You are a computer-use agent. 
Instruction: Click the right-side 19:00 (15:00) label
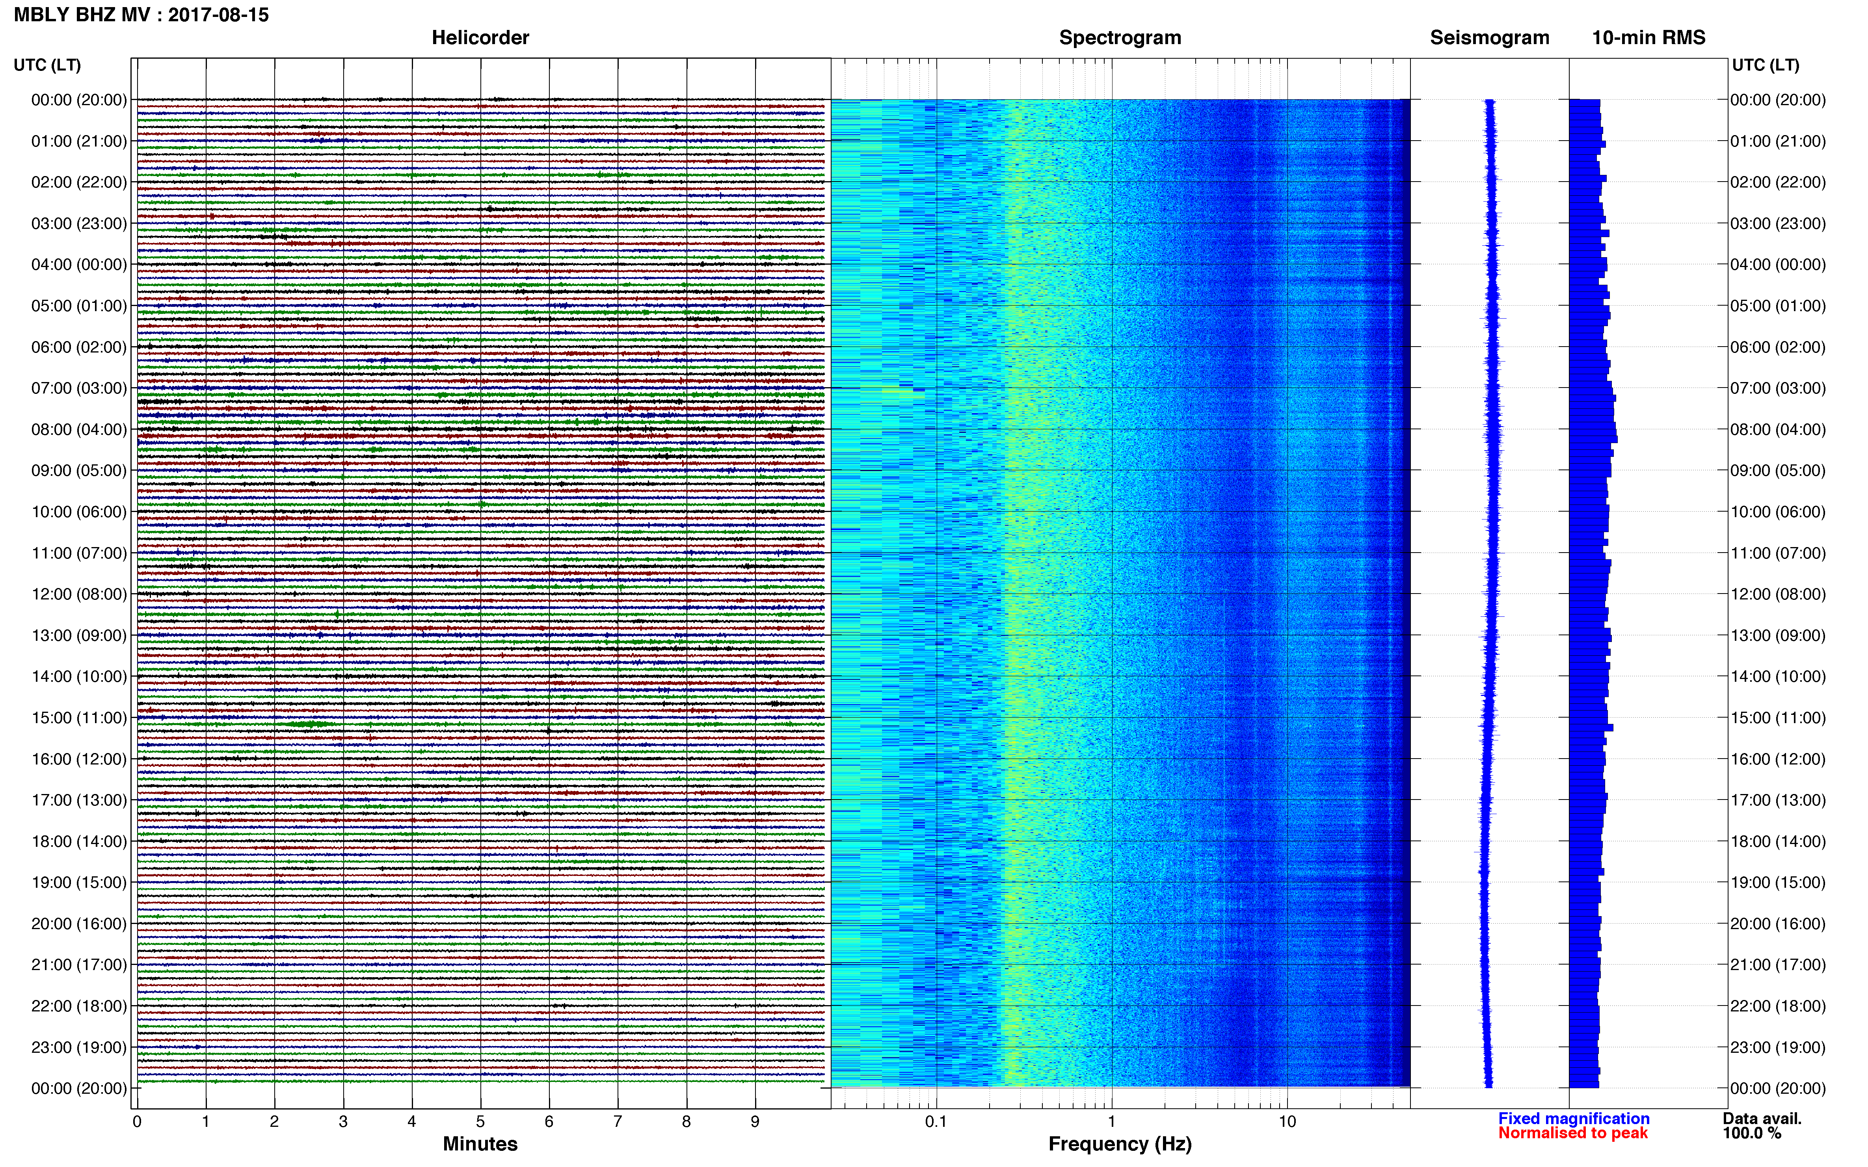point(1778,882)
